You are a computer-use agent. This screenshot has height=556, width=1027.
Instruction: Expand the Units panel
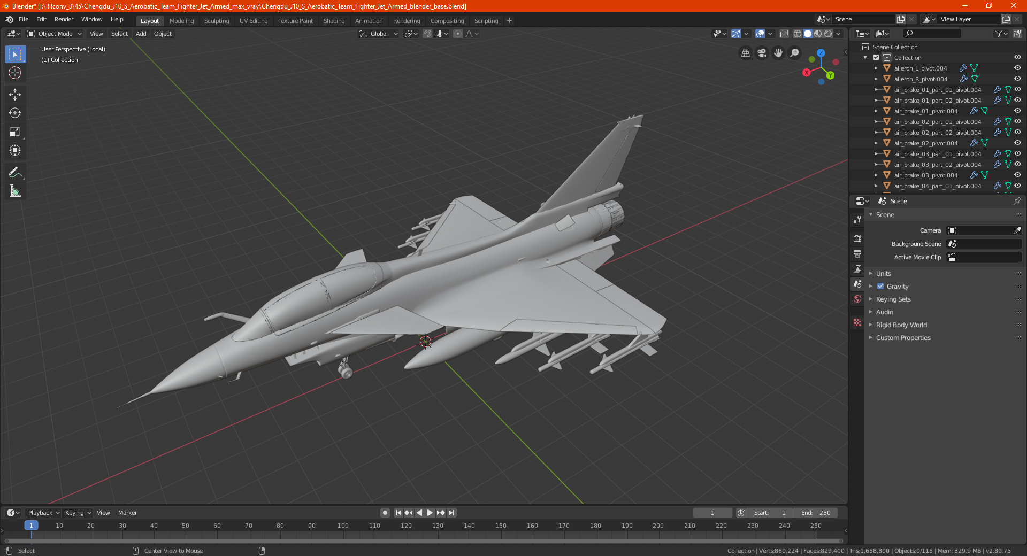point(883,273)
